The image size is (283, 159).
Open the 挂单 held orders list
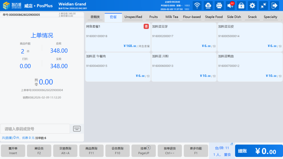tap(144, 151)
